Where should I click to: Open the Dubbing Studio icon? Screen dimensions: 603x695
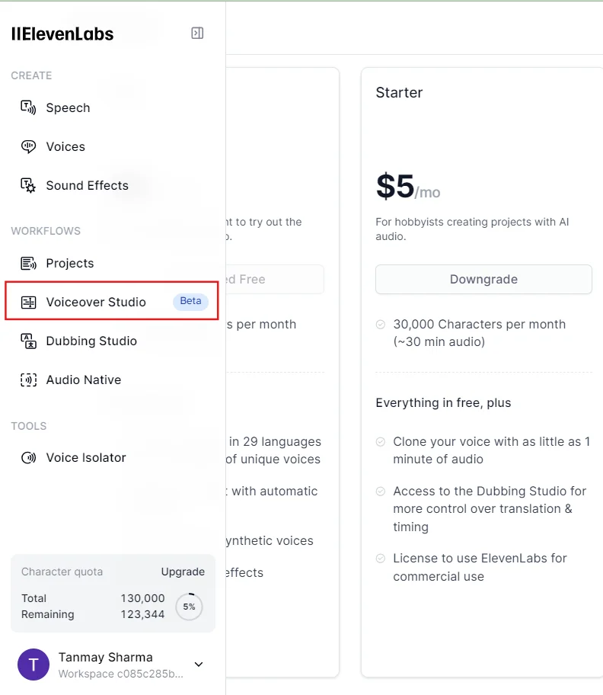[x=28, y=341]
